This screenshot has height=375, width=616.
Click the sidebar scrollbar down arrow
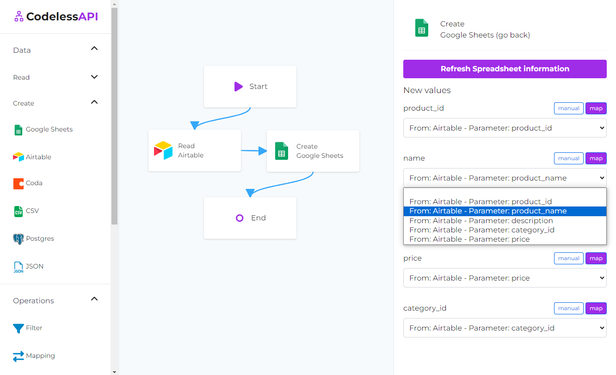point(114,372)
